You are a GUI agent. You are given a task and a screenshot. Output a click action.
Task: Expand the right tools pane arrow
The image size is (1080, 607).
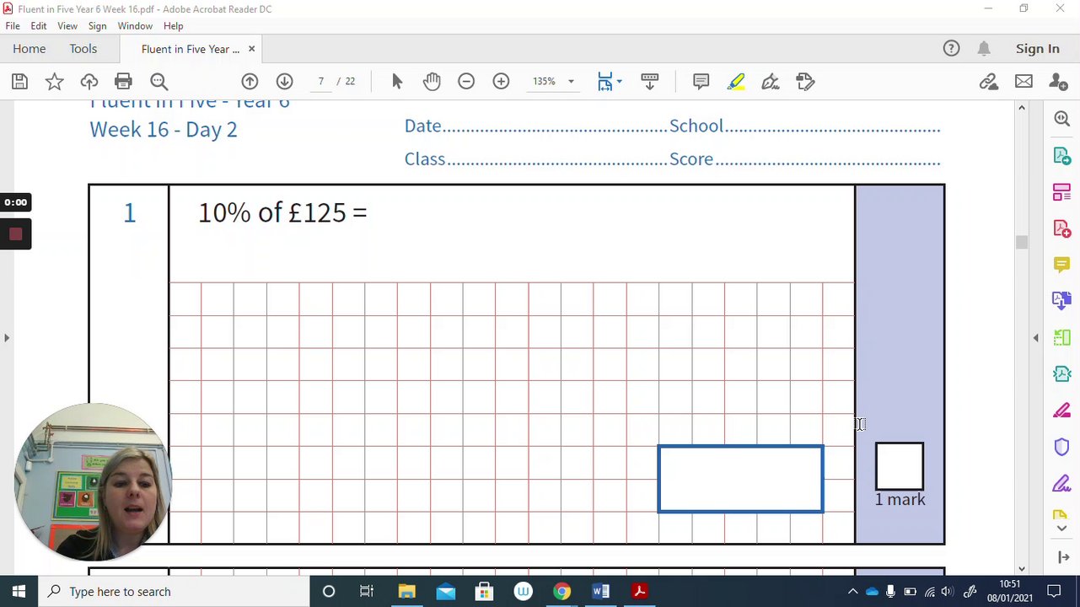coord(1035,338)
